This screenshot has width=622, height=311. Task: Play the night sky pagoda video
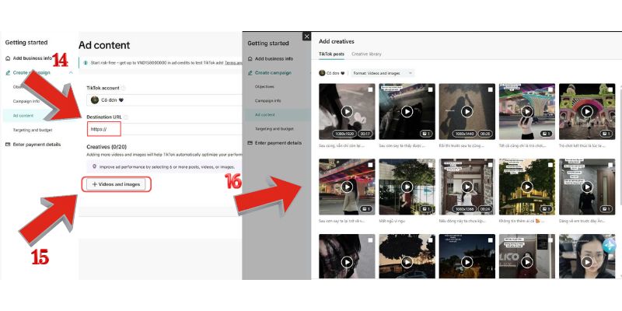click(x=467, y=262)
